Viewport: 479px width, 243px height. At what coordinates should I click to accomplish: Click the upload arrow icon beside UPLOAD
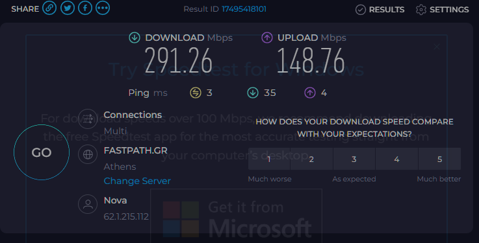(267, 38)
